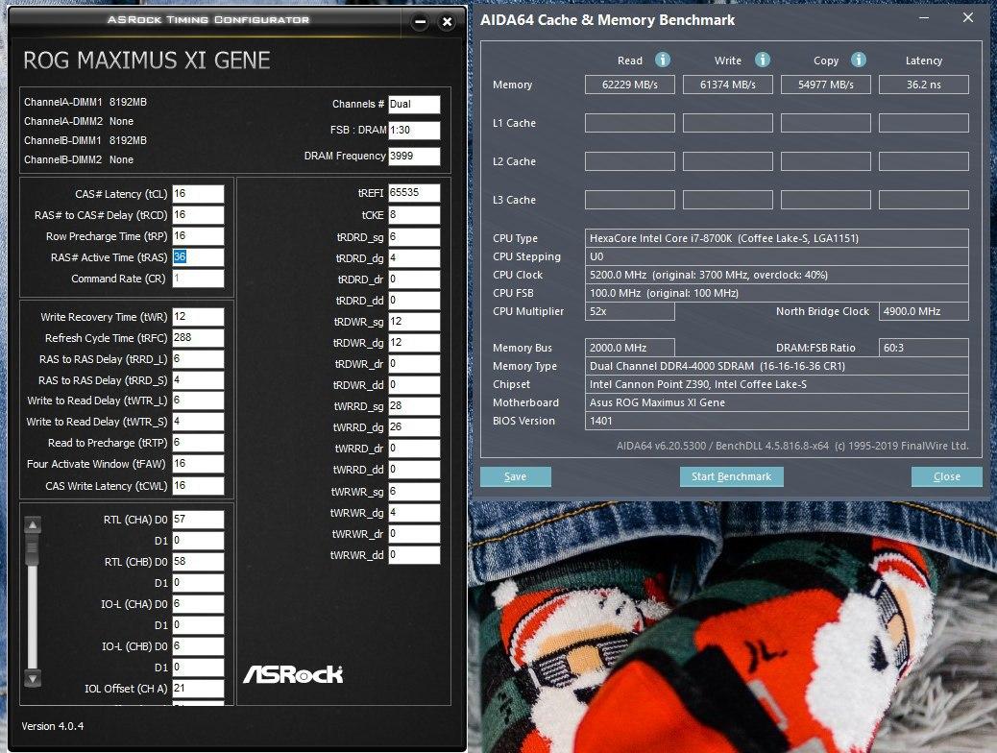
Task: Close the ASRock Timing Configurator window
Action: click(x=447, y=22)
